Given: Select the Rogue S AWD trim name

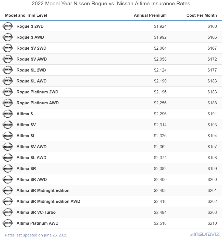Looking at the screenshot, I should pyautogui.click(x=30, y=37).
